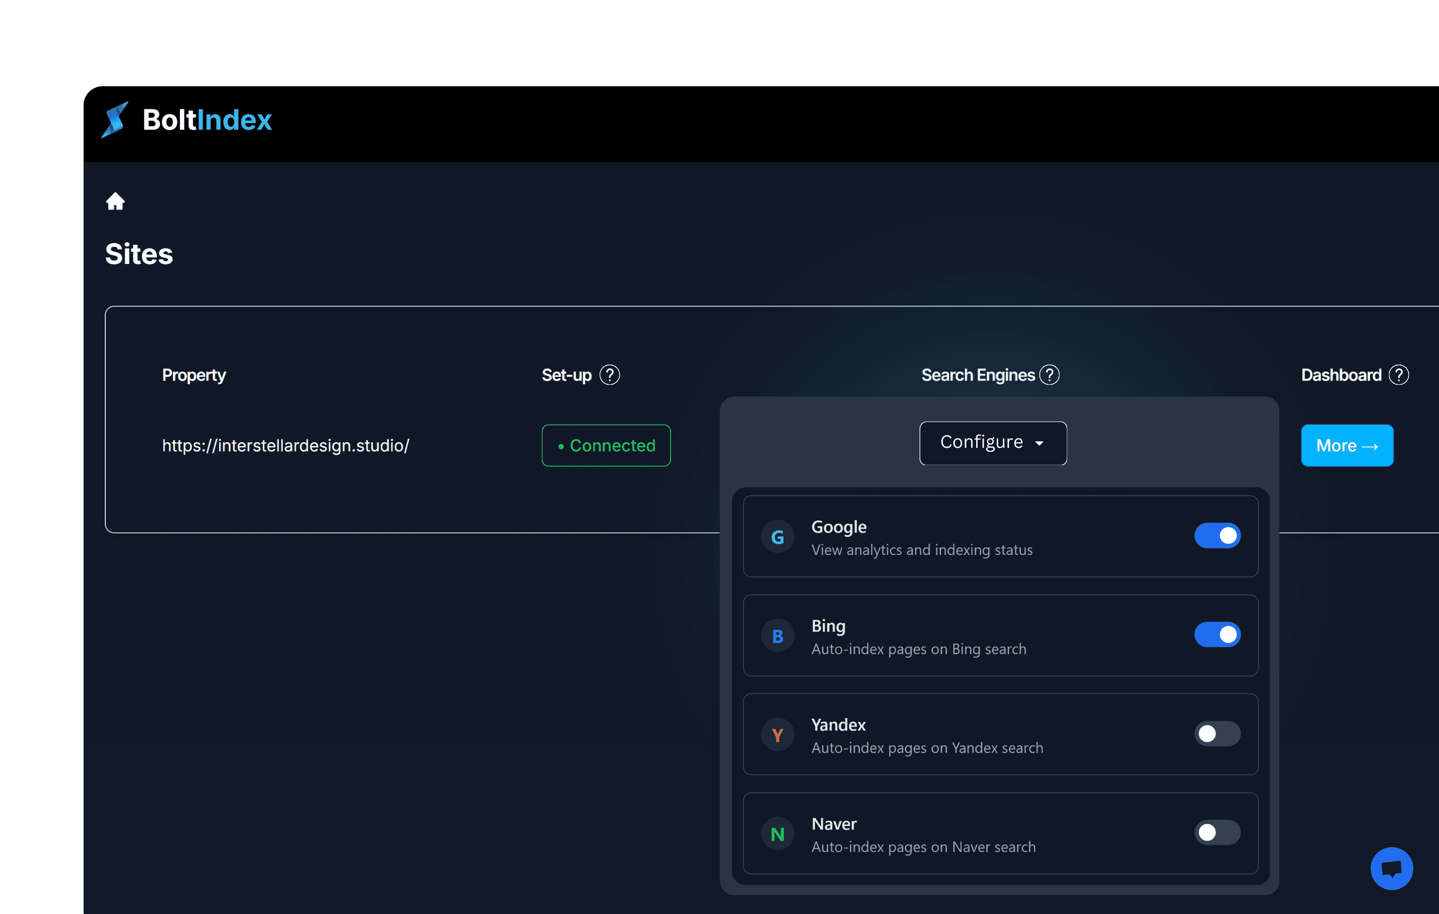
Task: Click the Naver N icon
Action: (777, 834)
